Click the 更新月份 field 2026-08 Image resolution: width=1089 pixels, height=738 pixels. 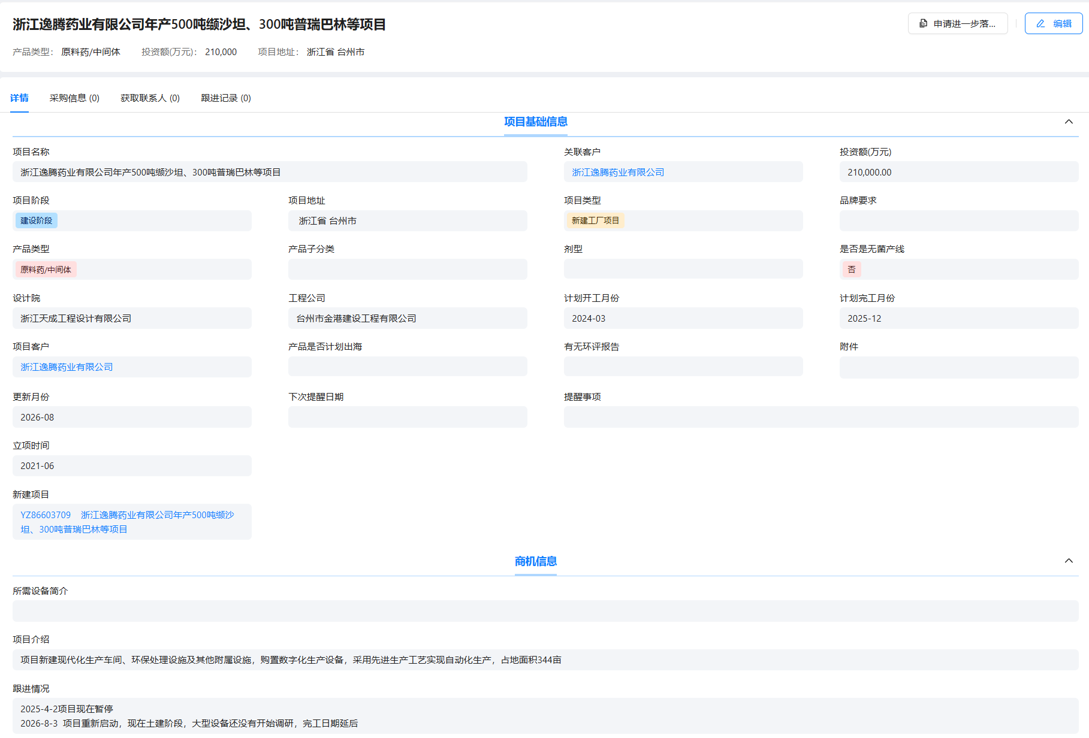pyautogui.click(x=132, y=417)
